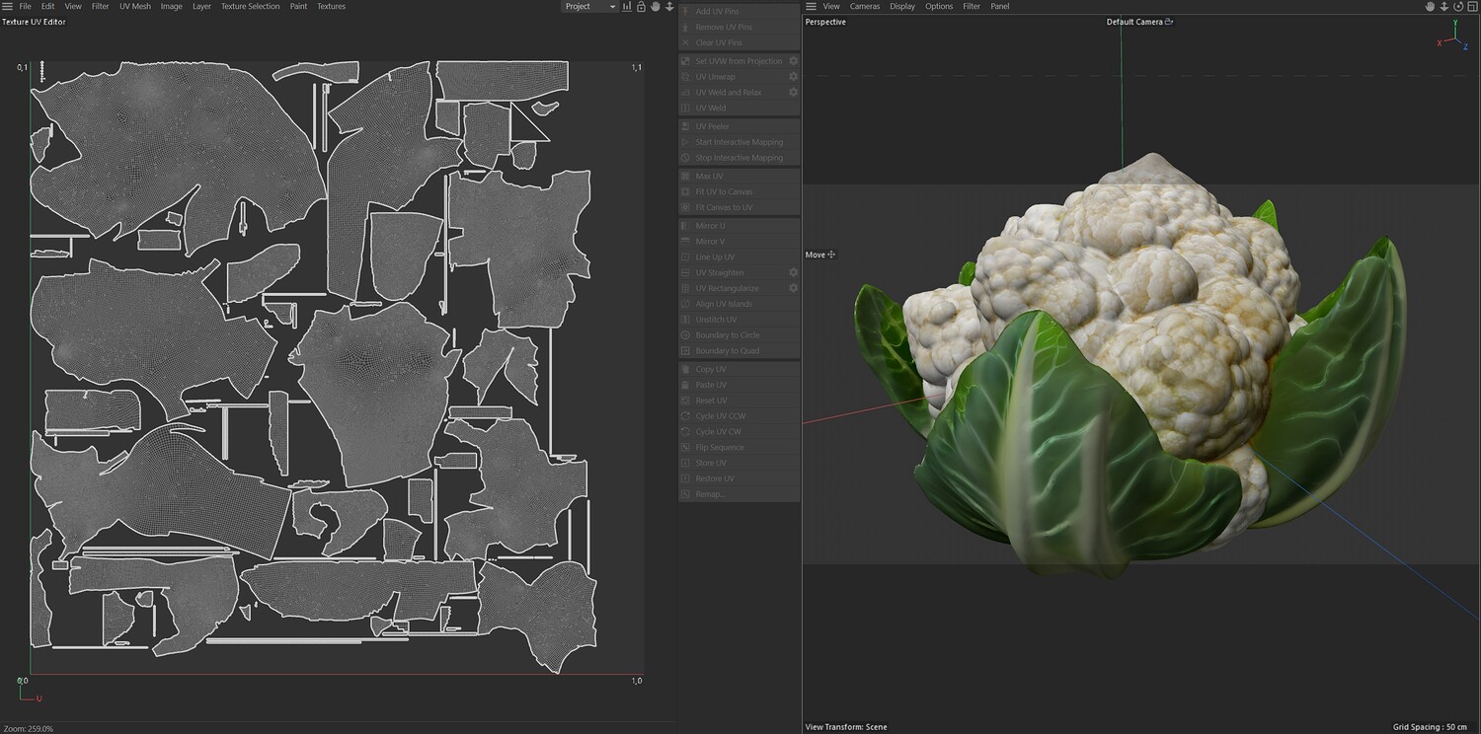Open the Textures menu
The image size is (1481, 734).
pos(331,6)
